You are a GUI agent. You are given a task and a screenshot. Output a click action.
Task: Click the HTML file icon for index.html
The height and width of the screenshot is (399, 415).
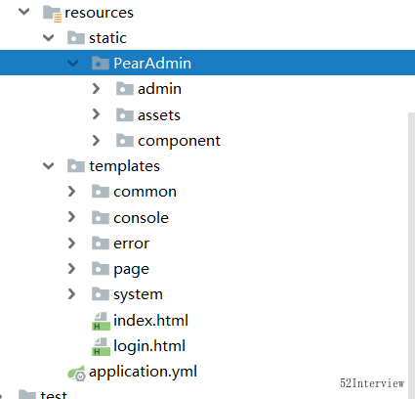pyautogui.click(x=101, y=321)
